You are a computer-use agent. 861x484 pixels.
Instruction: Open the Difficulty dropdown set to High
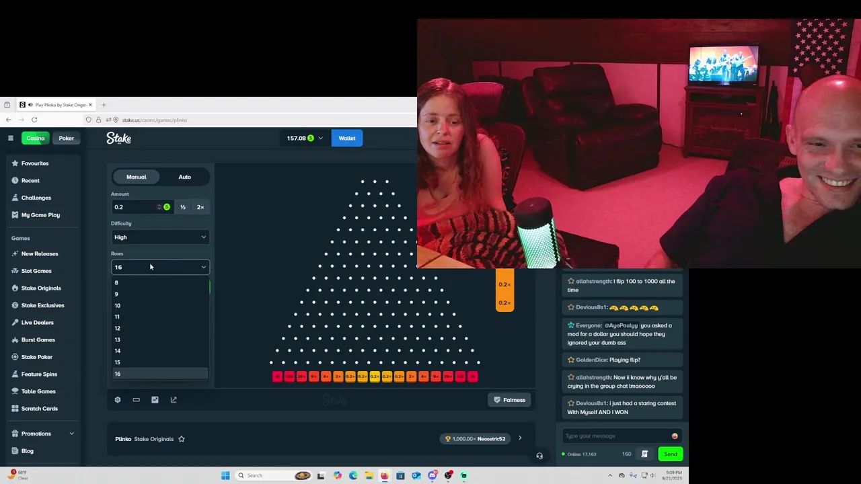pos(160,237)
